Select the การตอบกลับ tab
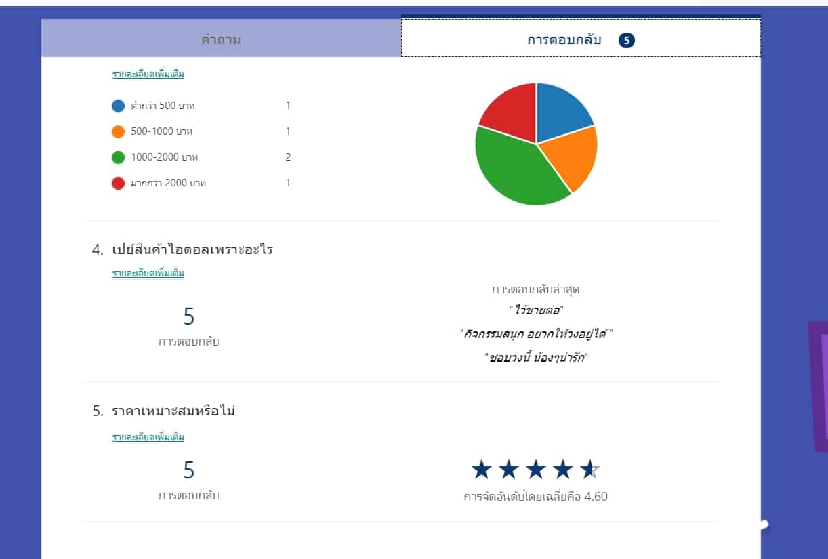Screen dimensions: 828x559 [564, 40]
